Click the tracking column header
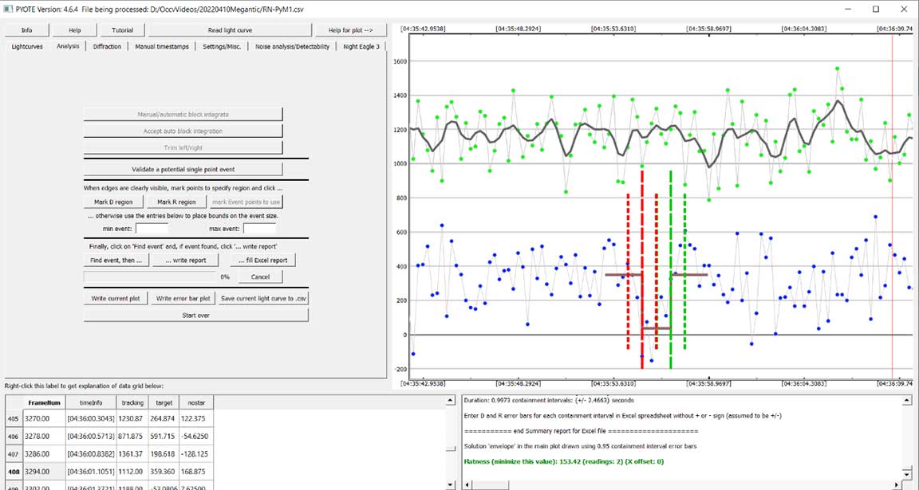This screenshot has width=919, height=490. 132,403
